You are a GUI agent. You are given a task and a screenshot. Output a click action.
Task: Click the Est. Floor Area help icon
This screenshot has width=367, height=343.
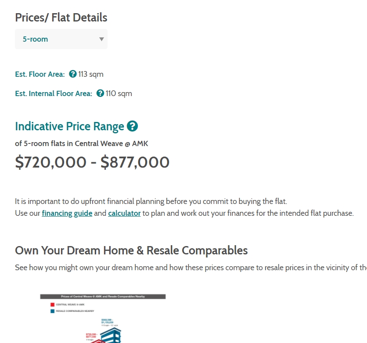[73, 74]
